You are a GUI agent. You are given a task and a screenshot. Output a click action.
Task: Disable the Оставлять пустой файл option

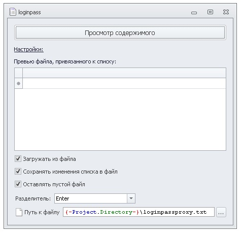(18, 184)
